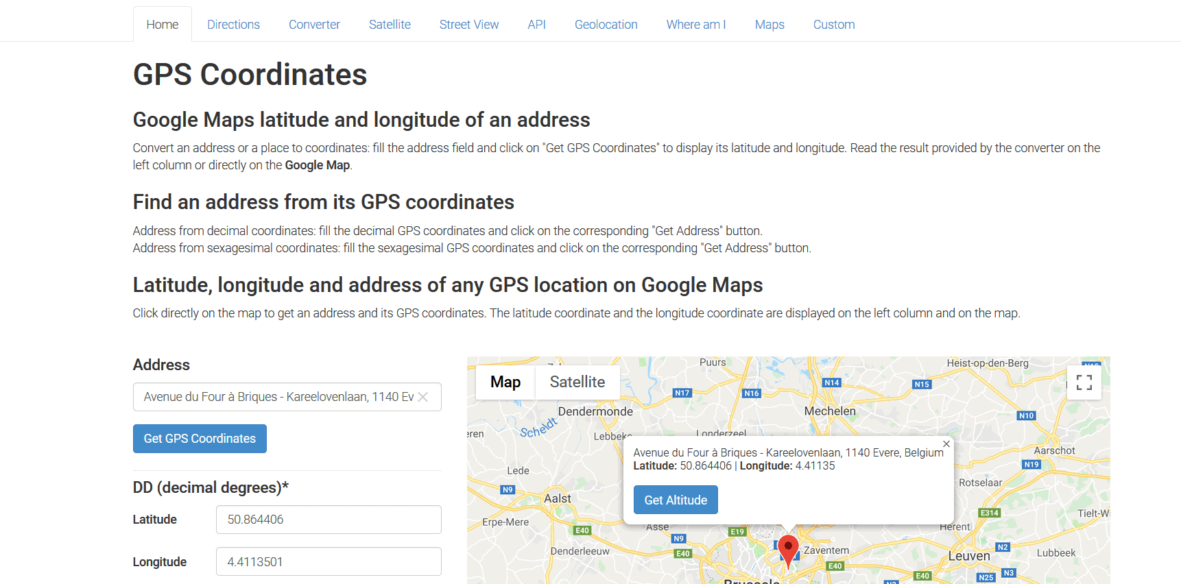The width and height of the screenshot is (1181, 584).
Task: Click the Get GPS Coordinates button
Action: (200, 439)
